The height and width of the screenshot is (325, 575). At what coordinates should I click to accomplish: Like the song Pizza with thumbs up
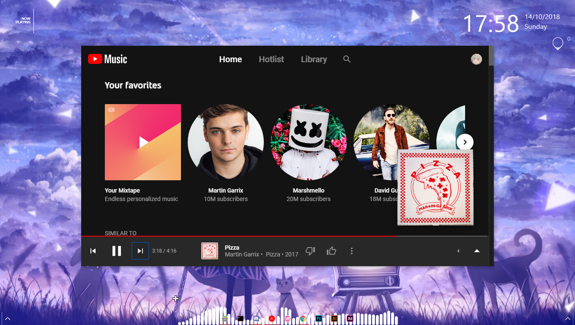(x=331, y=251)
